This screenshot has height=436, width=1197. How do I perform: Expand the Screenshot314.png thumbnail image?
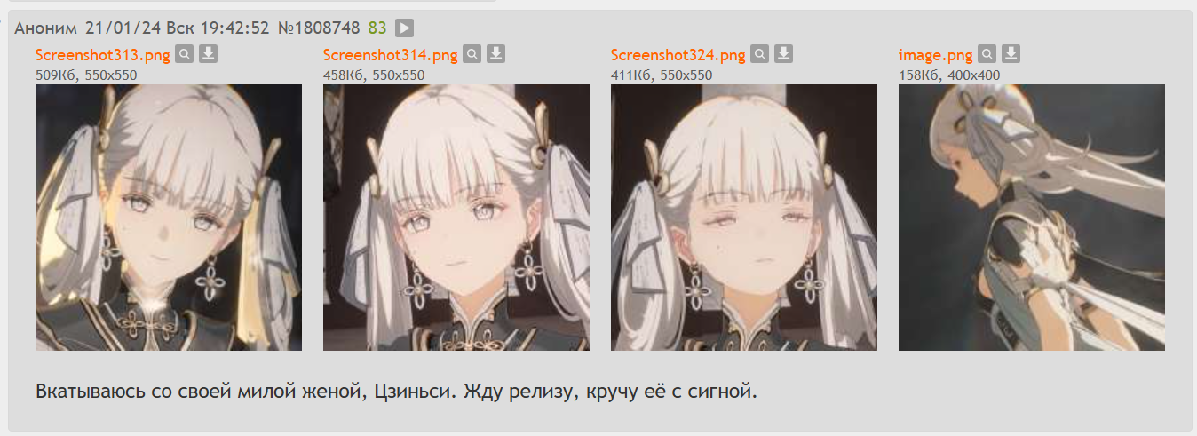pyautogui.click(x=456, y=218)
